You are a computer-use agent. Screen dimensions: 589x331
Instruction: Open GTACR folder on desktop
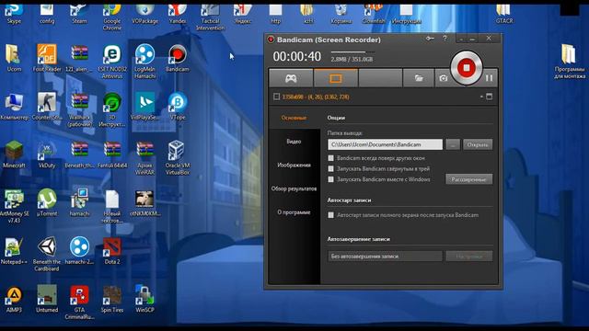[x=503, y=14]
